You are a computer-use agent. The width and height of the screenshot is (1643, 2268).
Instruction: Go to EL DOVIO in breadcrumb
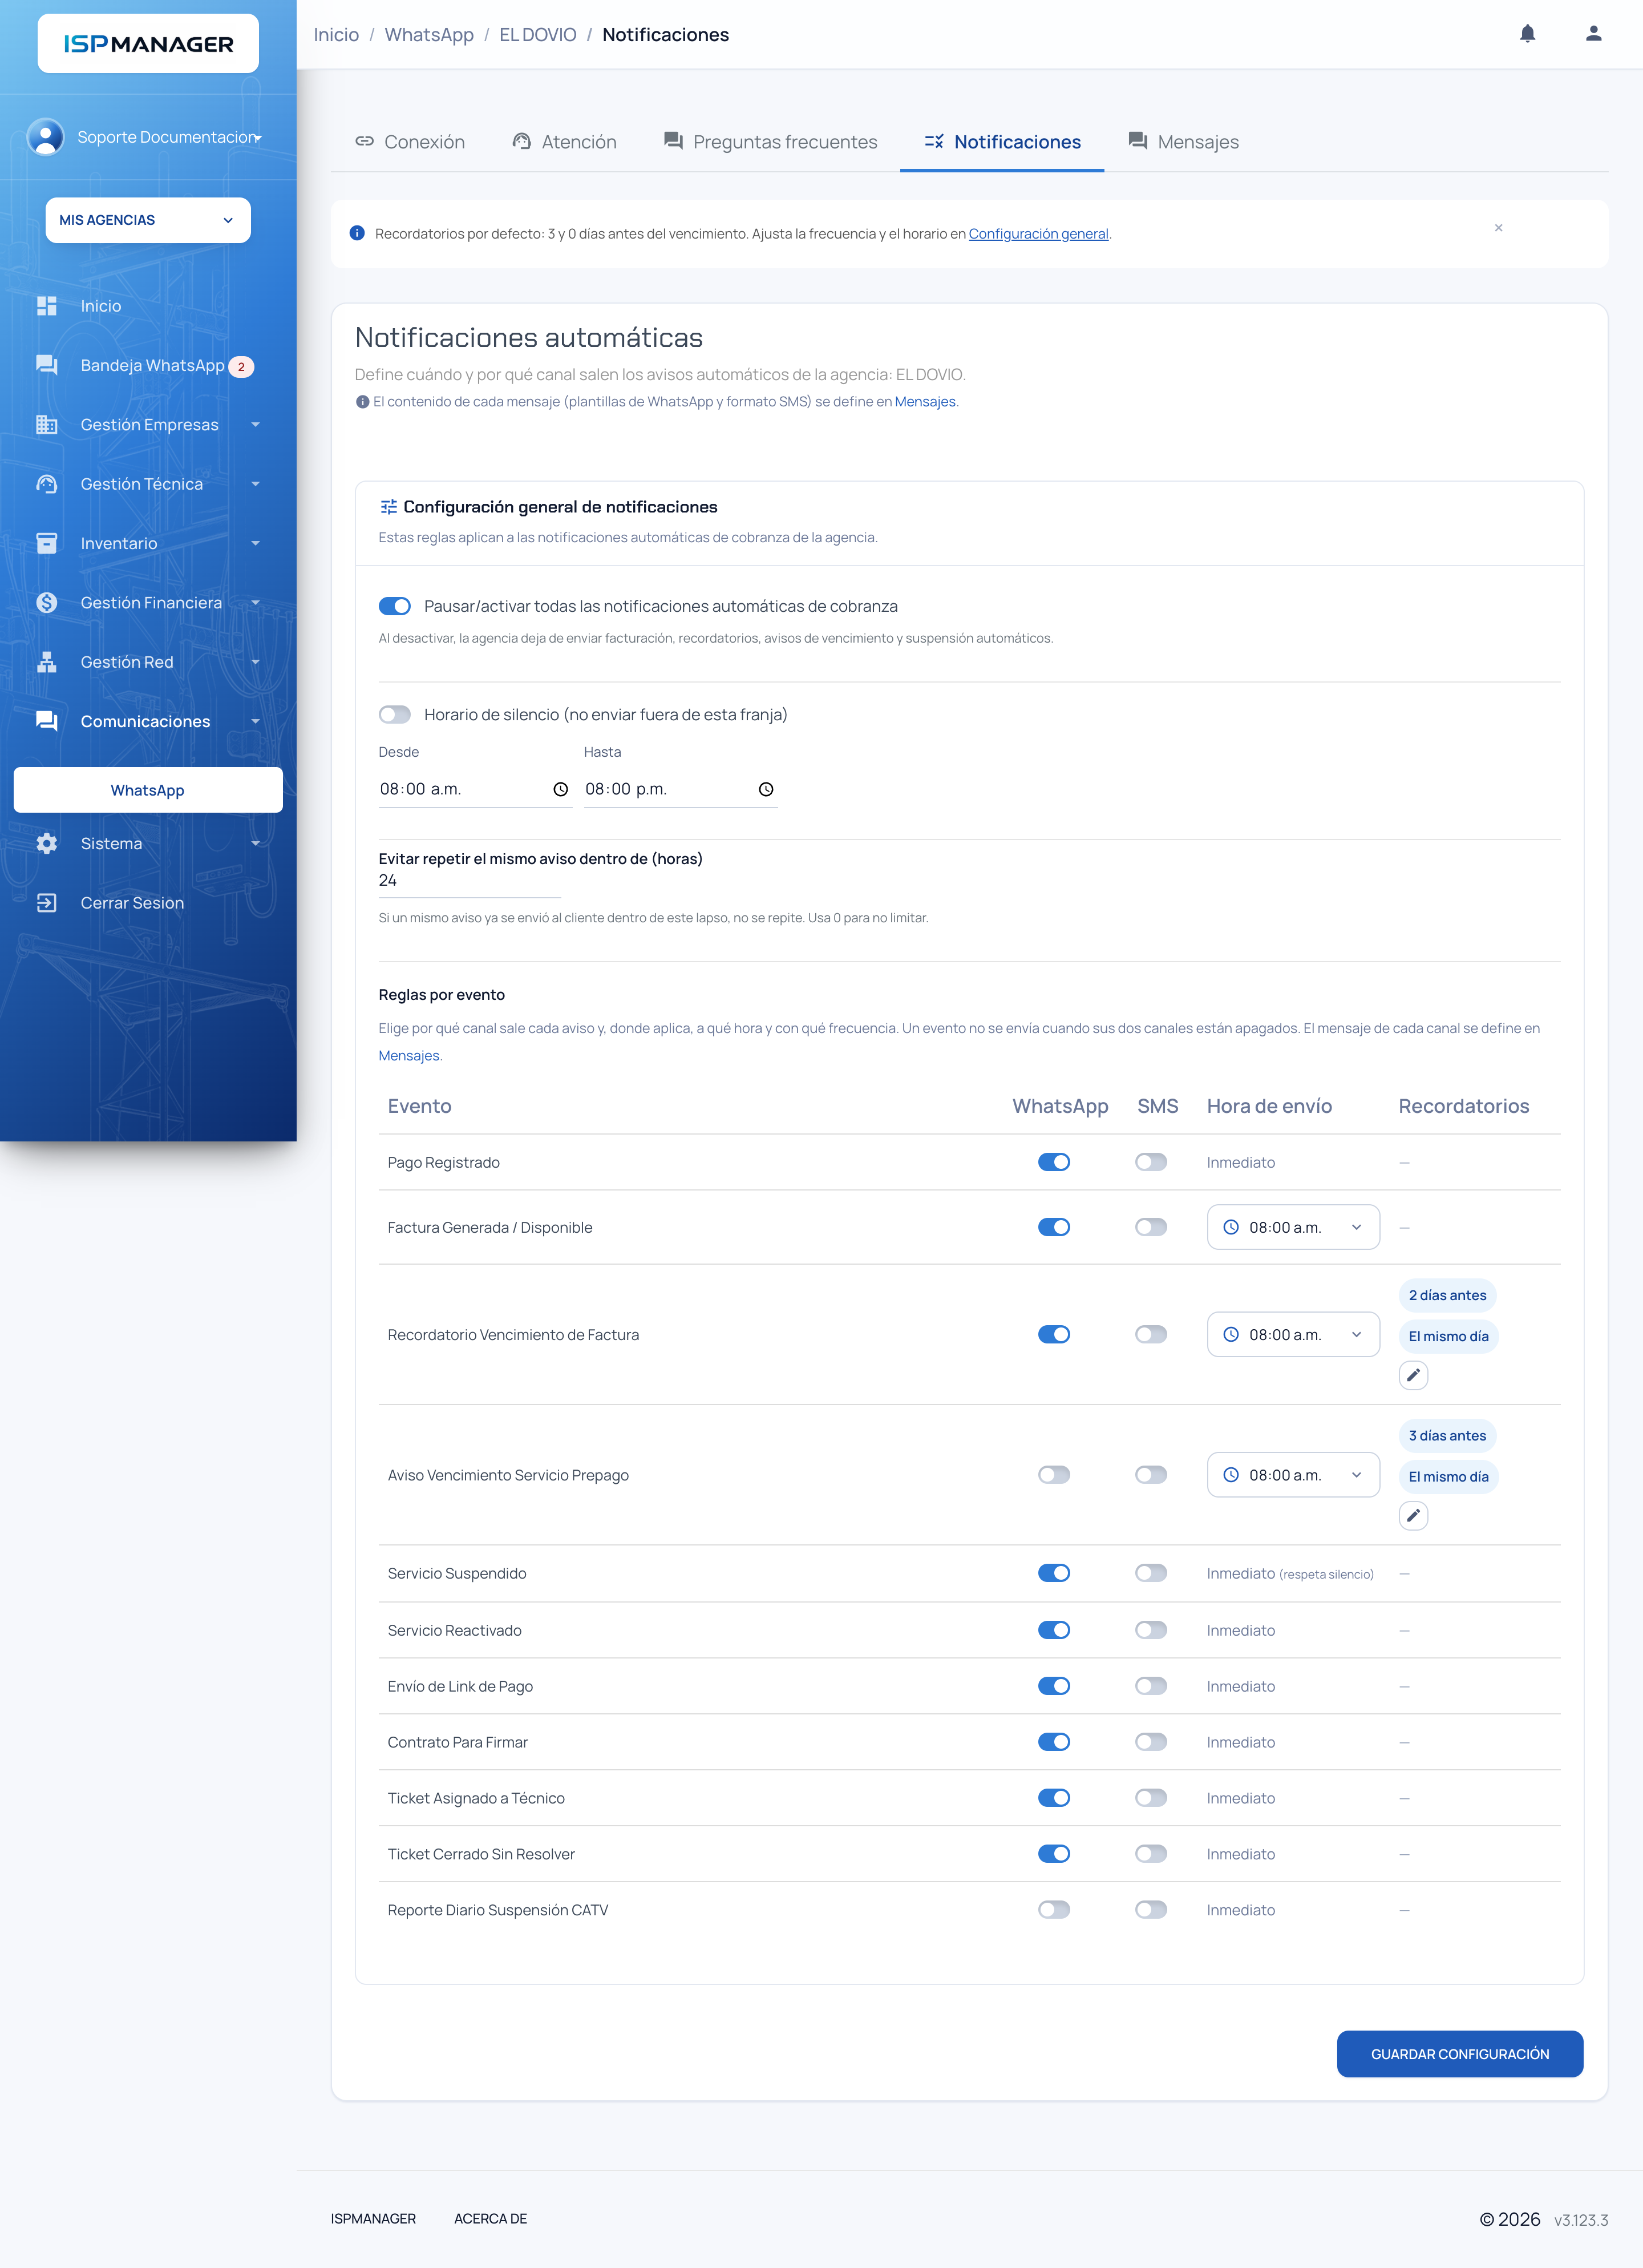[x=537, y=35]
